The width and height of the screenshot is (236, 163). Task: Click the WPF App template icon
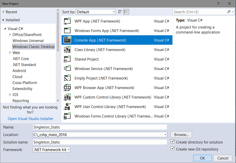(67, 21)
